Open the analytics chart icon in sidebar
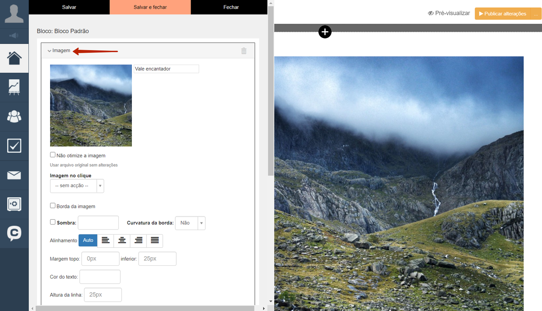The image size is (542, 311). [x=14, y=87]
